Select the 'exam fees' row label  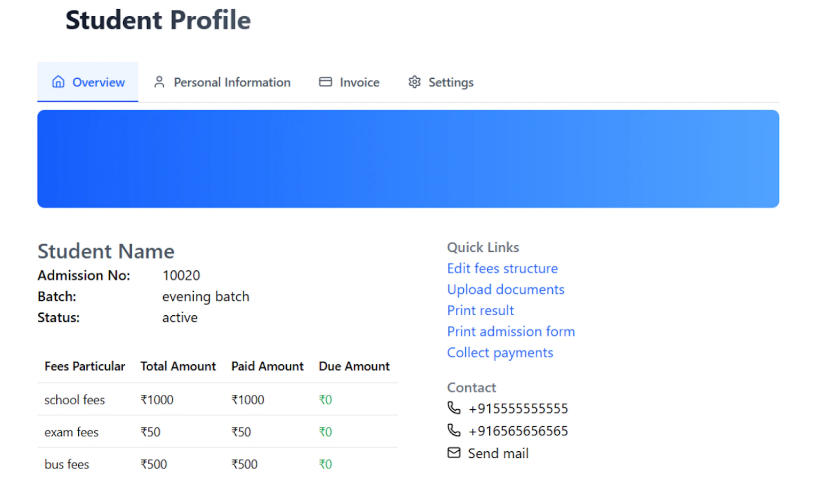pos(72,432)
